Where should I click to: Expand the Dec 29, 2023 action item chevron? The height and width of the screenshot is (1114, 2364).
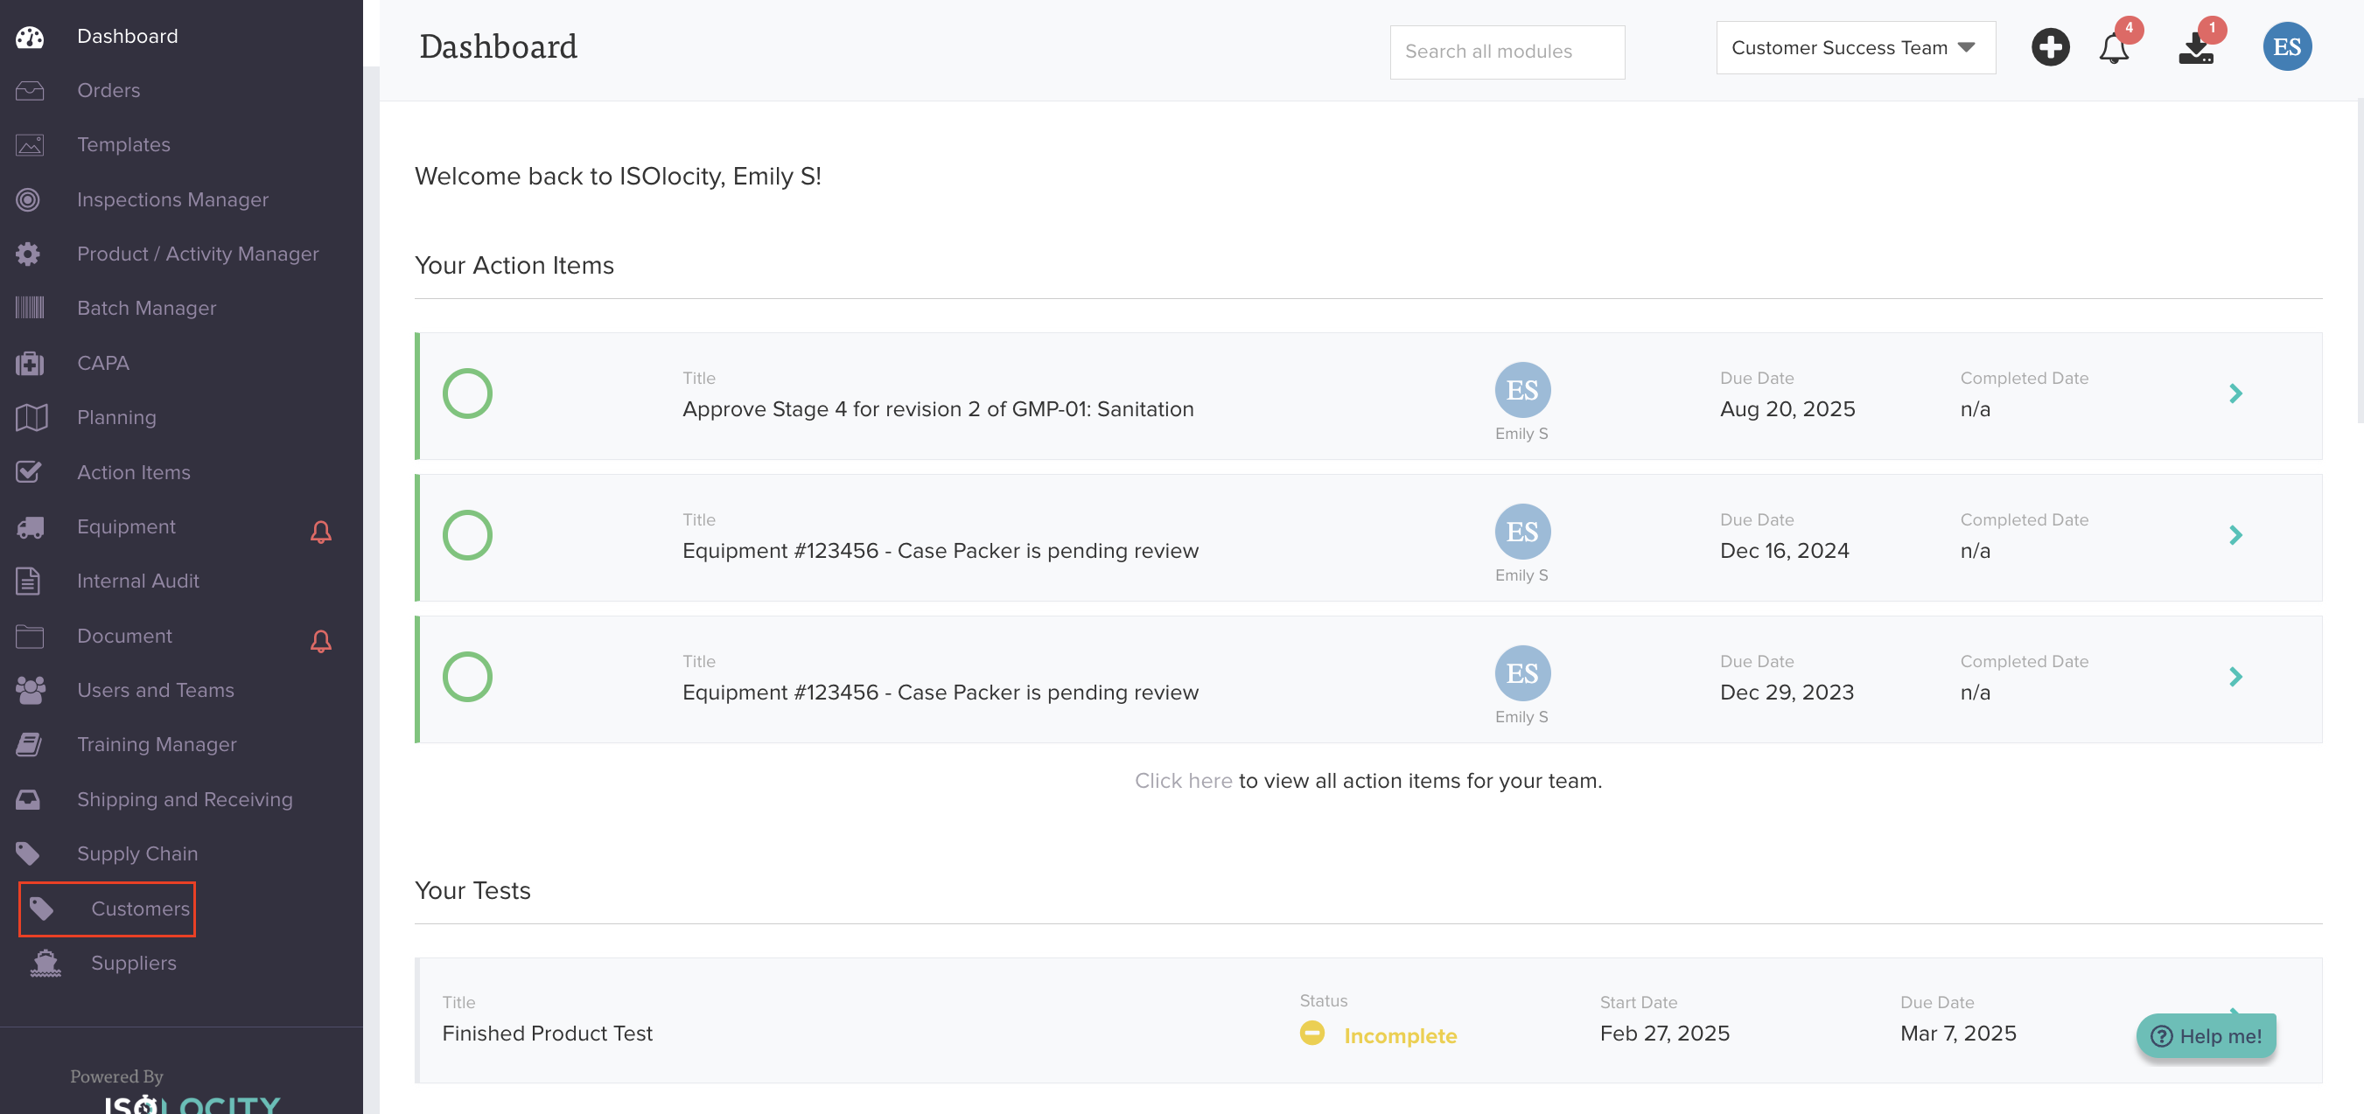click(2235, 677)
